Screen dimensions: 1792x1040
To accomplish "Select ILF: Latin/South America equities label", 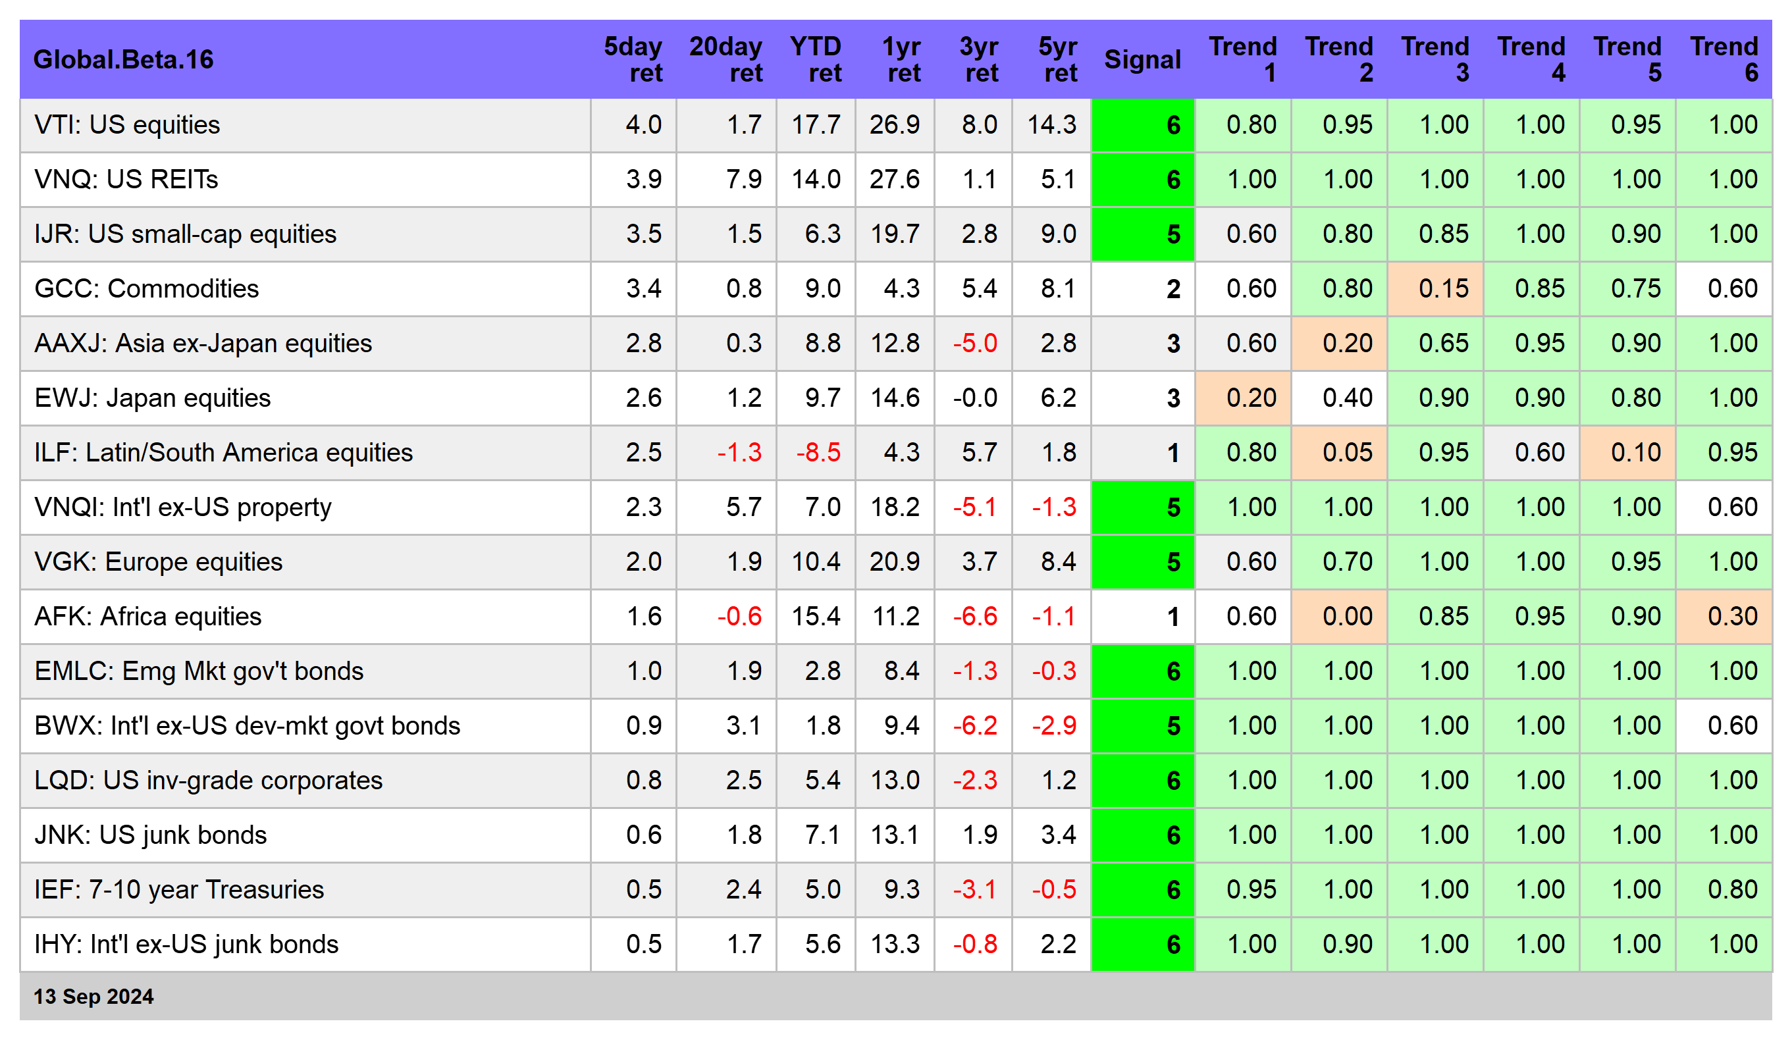I will pyautogui.click(x=223, y=452).
